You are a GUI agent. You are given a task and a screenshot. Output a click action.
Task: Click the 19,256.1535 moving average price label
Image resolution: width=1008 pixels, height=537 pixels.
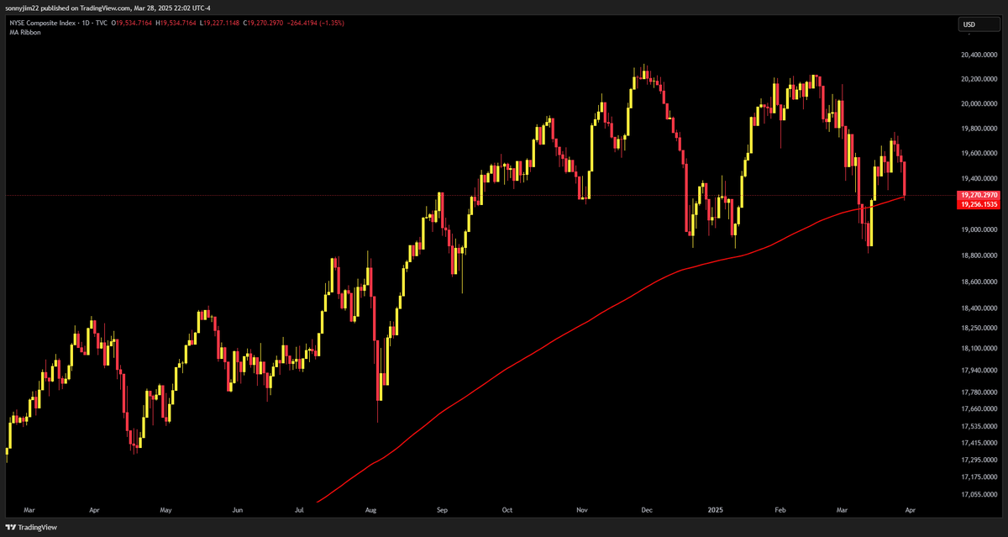pyautogui.click(x=978, y=203)
